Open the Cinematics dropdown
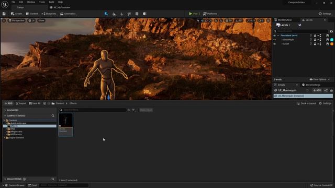The image size is (335, 188). pyautogui.click(x=68, y=14)
